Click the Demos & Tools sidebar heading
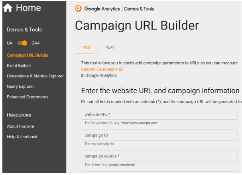 pyautogui.click(x=24, y=29)
